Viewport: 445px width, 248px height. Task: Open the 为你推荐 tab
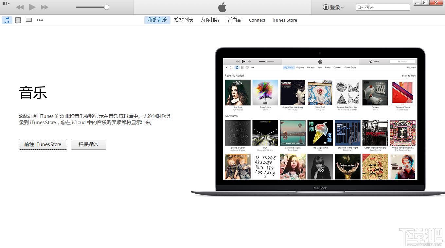click(x=210, y=20)
